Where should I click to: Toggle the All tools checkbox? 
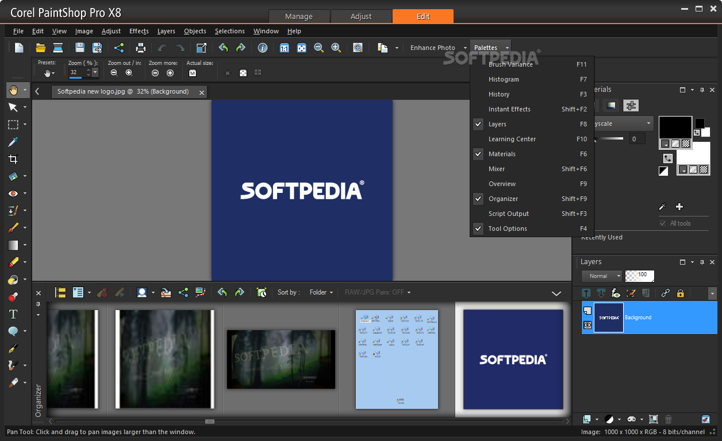663,223
